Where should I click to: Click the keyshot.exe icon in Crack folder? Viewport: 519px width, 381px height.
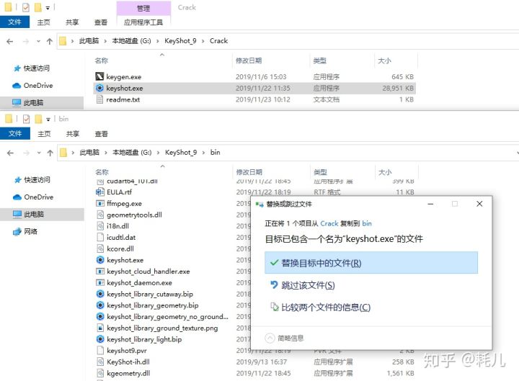99,88
